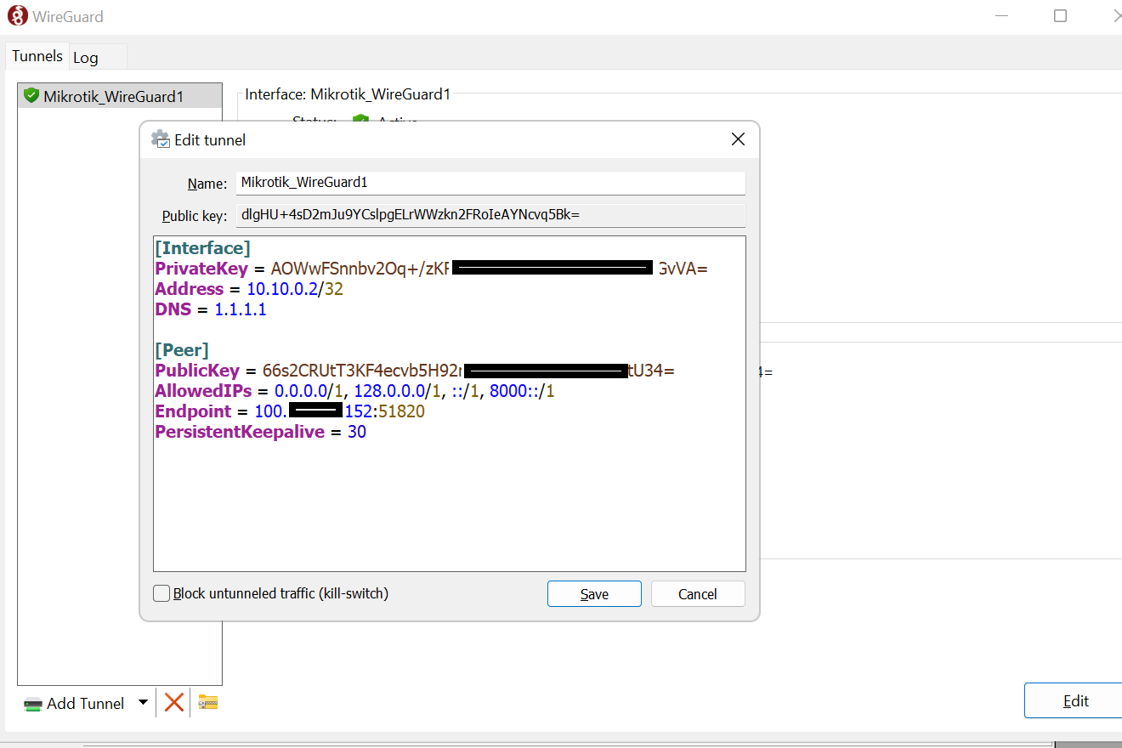Screen dimensions: 1122x748
Task: Click Save to apply tunnel changes
Action: coord(594,593)
